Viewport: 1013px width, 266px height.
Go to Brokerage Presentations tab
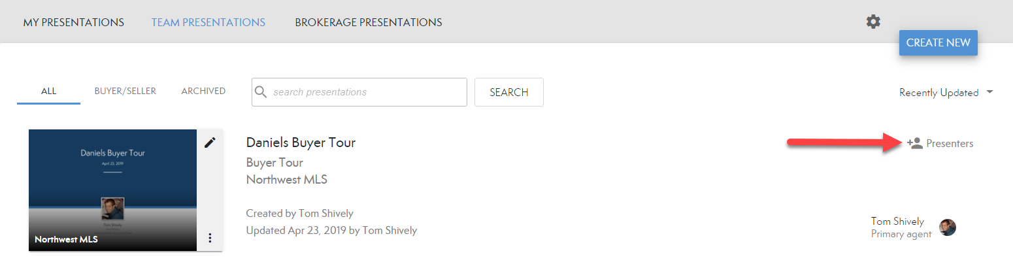[x=369, y=22]
